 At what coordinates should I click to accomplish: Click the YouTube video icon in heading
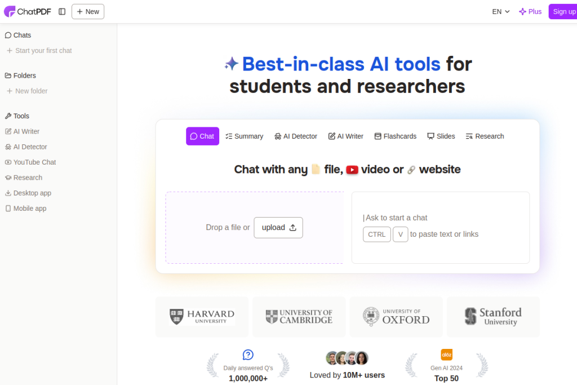(352, 170)
